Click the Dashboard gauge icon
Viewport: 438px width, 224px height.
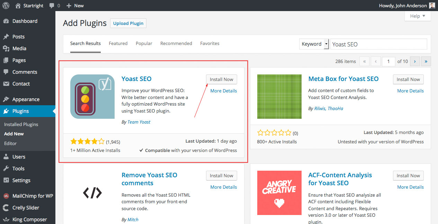6,21
